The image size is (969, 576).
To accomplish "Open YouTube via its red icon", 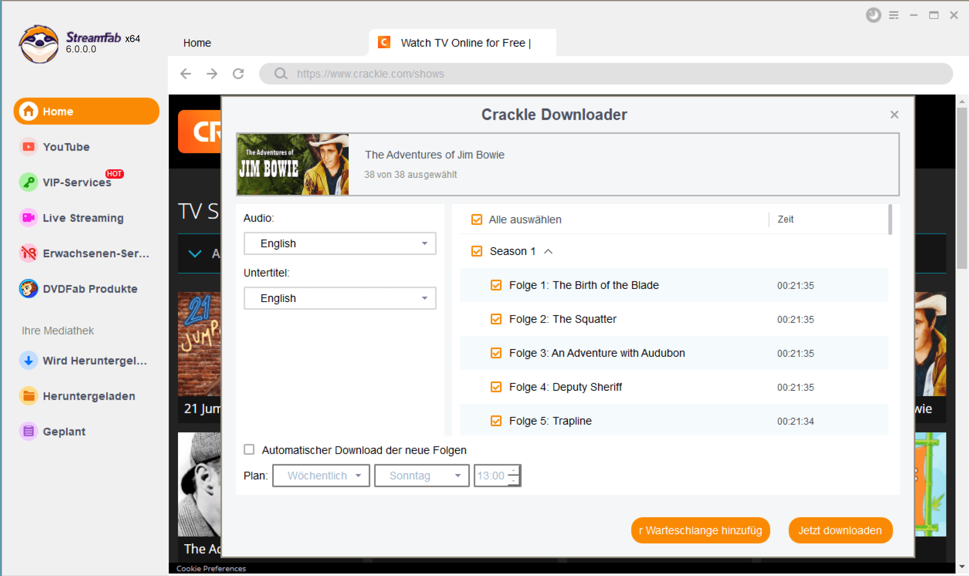I will [x=28, y=147].
